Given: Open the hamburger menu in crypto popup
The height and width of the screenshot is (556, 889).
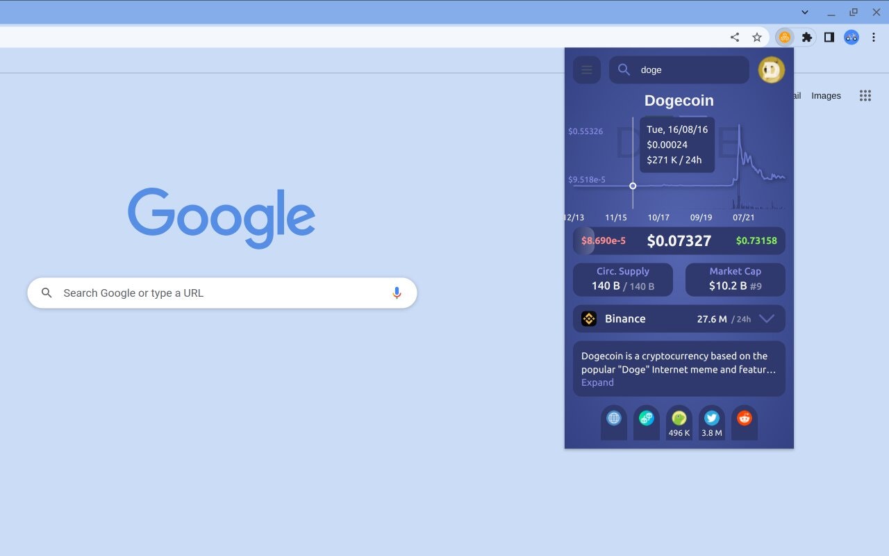Looking at the screenshot, I should point(587,69).
